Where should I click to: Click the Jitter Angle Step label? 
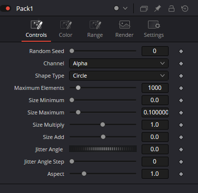tap(44, 162)
